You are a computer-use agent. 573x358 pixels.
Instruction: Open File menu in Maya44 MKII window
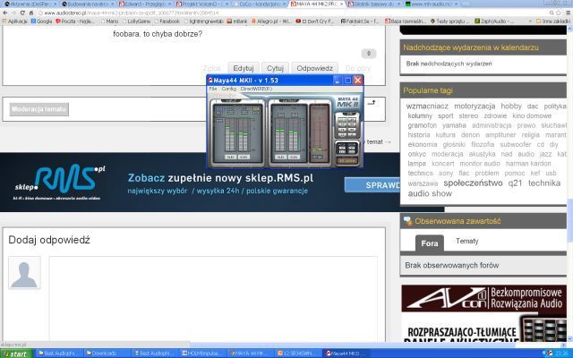[x=213, y=89]
